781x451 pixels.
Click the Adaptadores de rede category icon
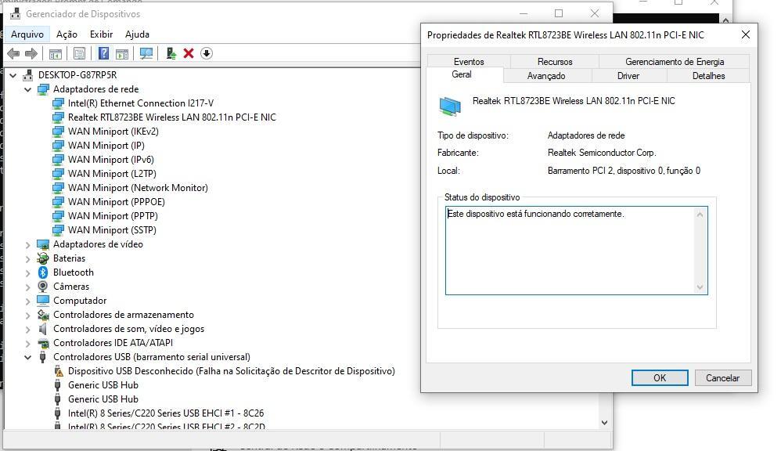[x=43, y=89]
